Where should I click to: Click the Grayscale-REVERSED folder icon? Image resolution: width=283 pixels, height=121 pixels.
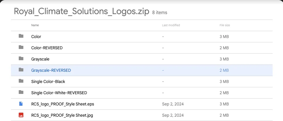click(21, 70)
